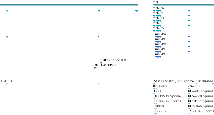Click the mol-PF protein label
The width and height of the screenshot is (214, 115).
pos(160,49)
